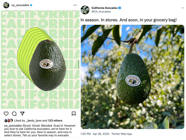Viewport: 186px width, 140px height.
Task: View the 133 others who liked
Action: (x=55, y=121)
